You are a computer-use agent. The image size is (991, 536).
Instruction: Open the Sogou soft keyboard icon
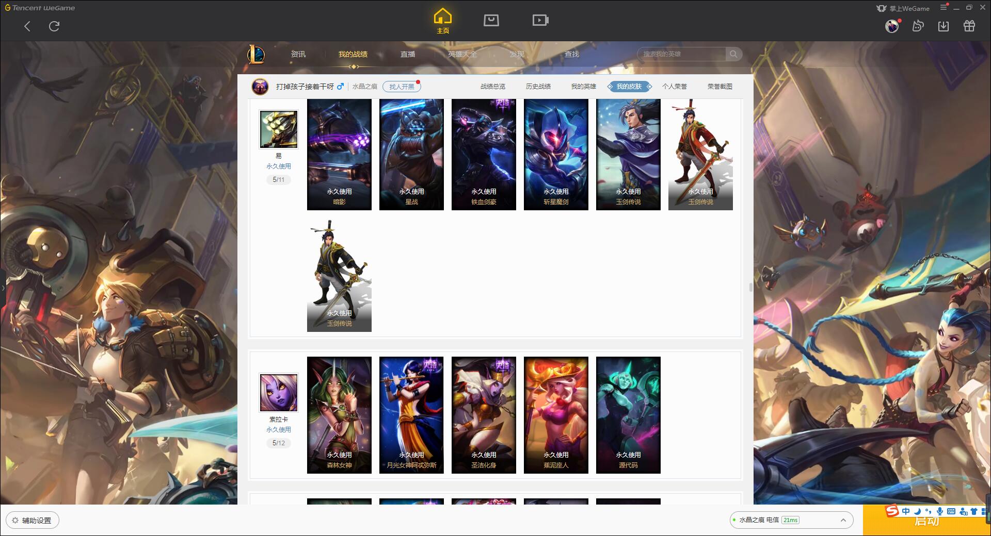[951, 511]
